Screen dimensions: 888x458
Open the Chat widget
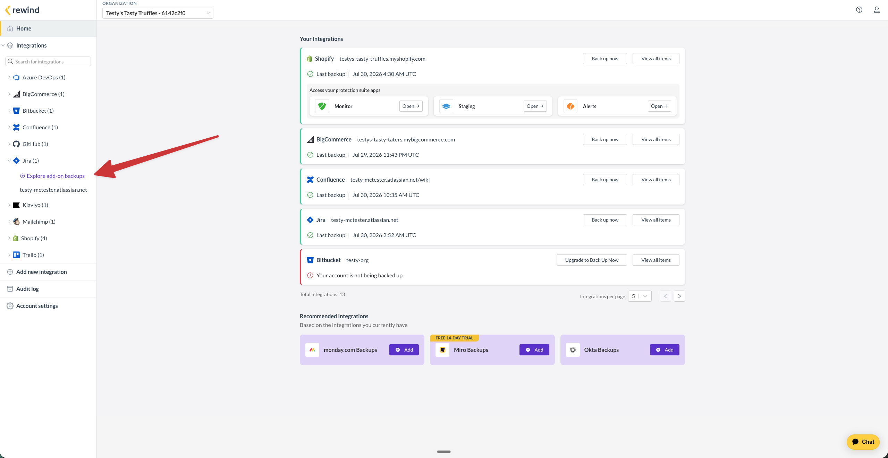tap(863, 442)
